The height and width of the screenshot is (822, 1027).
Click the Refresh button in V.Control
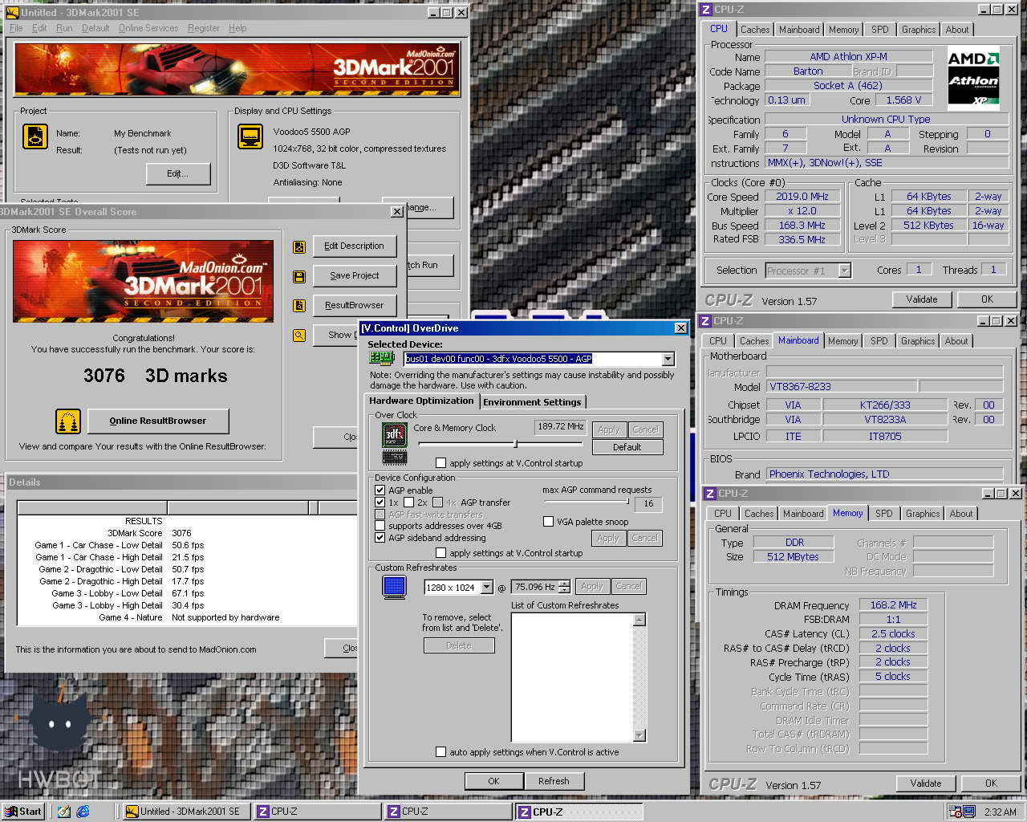pos(554,781)
